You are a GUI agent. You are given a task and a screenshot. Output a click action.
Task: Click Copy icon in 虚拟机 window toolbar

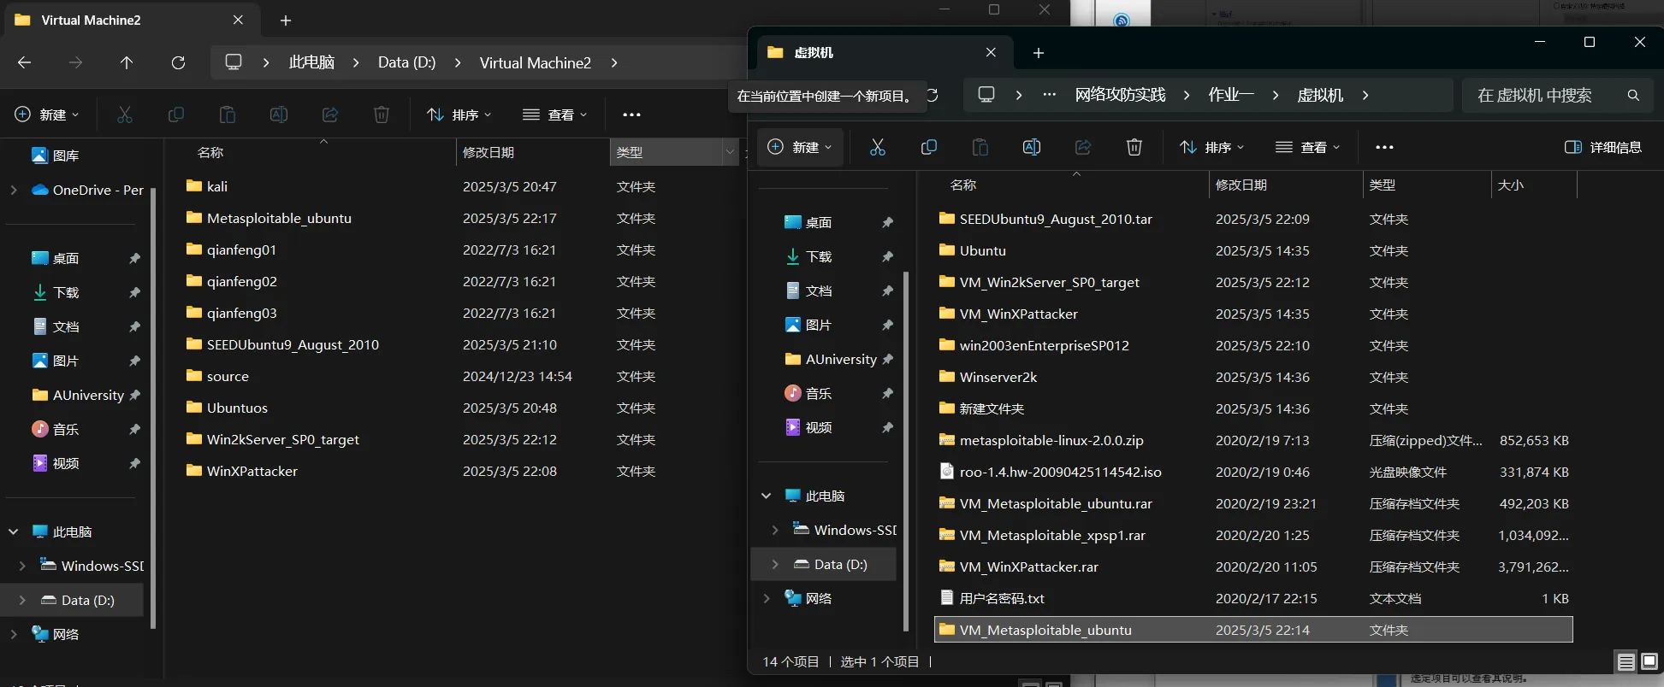(x=928, y=147)
